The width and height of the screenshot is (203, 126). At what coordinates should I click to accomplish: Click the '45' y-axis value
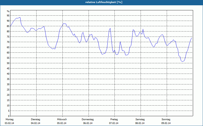[x=8, y=68]
